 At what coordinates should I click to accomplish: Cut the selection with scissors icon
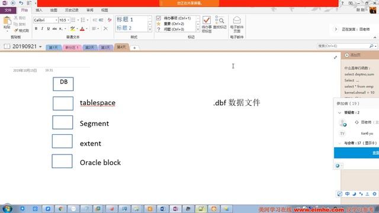tap(16, 18)
